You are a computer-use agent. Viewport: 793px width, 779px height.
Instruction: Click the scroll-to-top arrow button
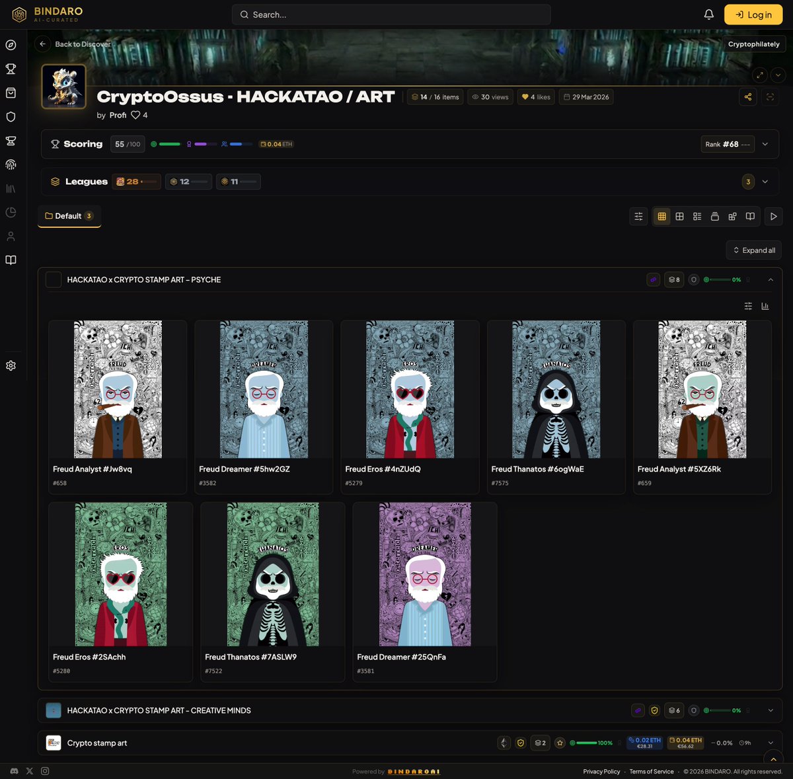(x=773, y=759)
